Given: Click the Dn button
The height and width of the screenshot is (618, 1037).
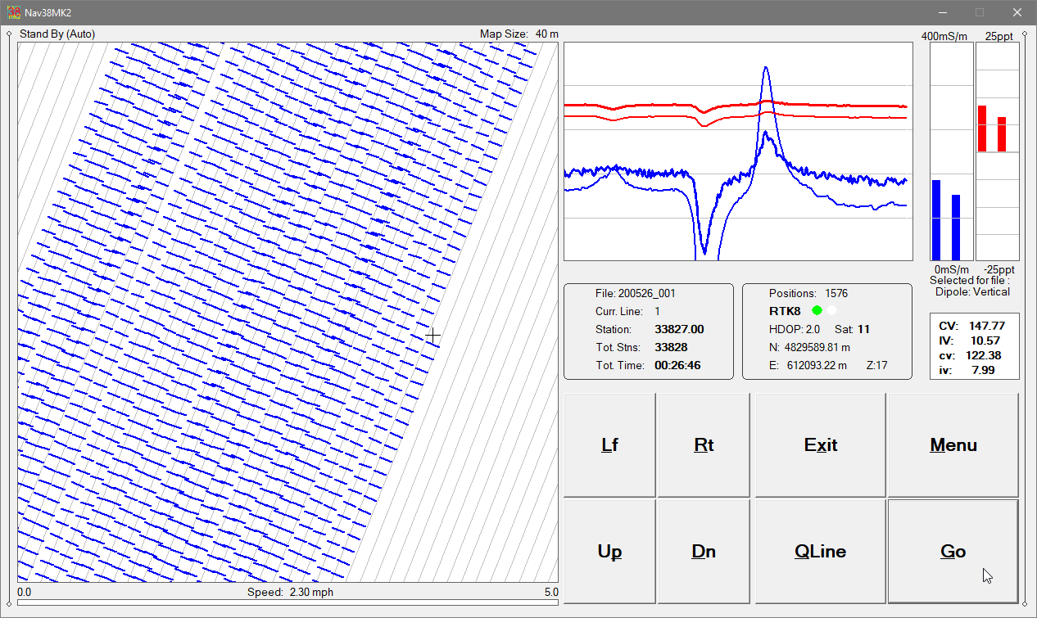Looking at the screenshot, I should 704,551.
